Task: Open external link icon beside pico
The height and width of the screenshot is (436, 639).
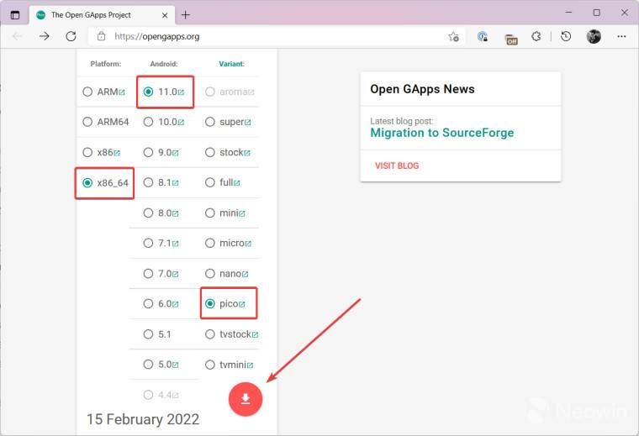Action: (x=242, y=304)
